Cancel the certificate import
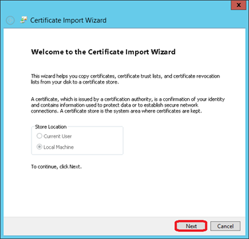The height and width of the screenshot is (239, 249). [x=225, y=226]
